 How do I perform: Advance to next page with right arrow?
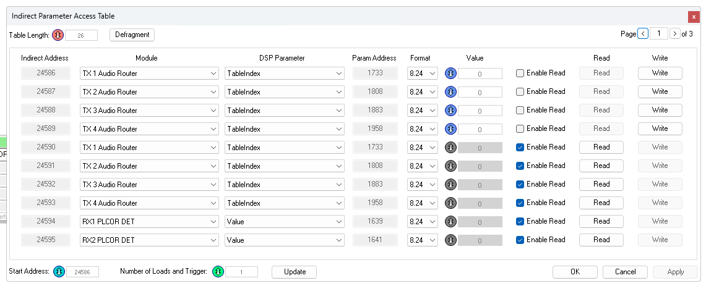pos(674,34)
